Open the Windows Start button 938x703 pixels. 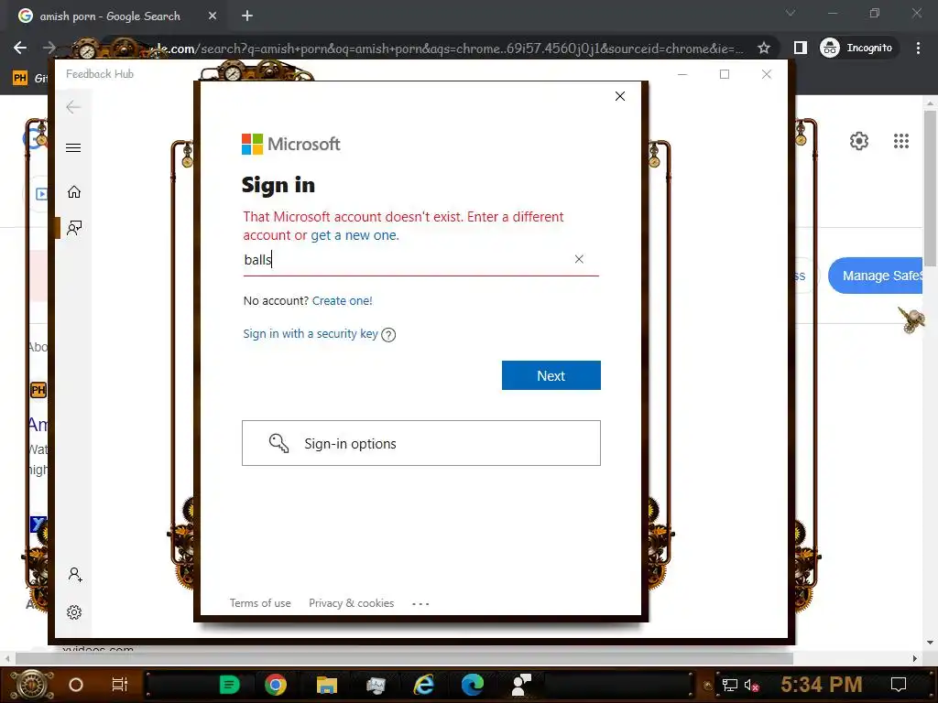(x=32, y=685)
